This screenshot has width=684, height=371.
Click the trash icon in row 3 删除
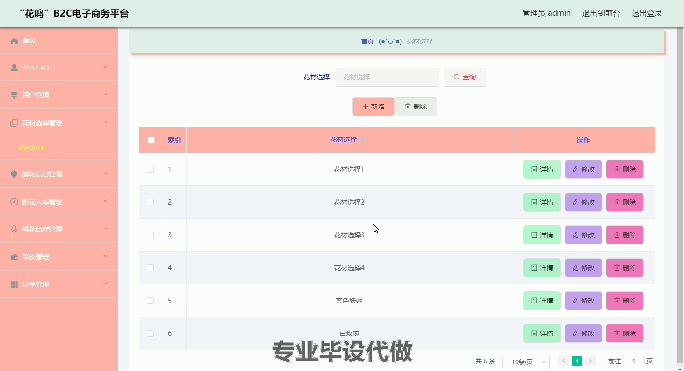(617, 235)
